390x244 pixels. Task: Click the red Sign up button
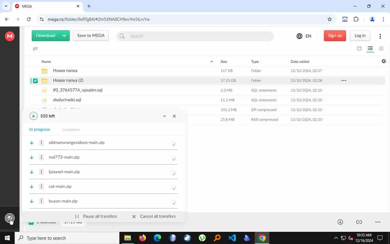point(335,36)
